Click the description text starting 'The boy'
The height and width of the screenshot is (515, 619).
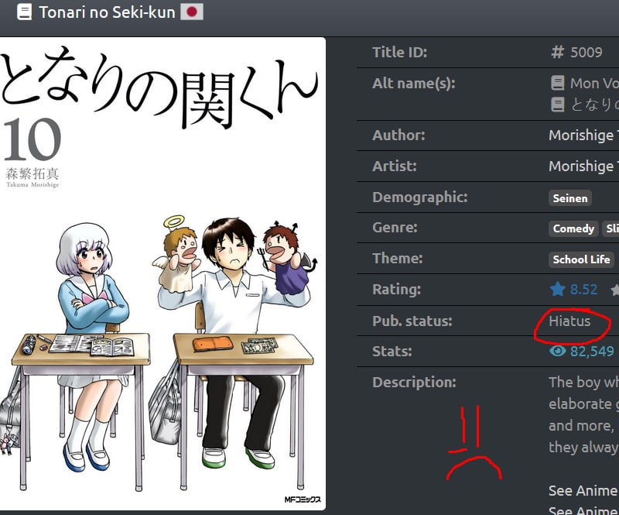click(x=583, y=414)
